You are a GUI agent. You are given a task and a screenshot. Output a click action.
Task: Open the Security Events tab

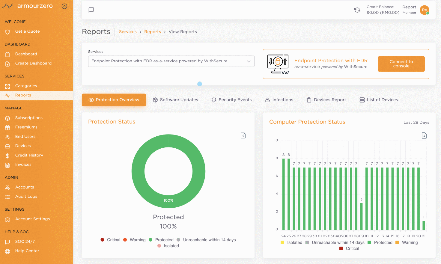coord(231,100)
